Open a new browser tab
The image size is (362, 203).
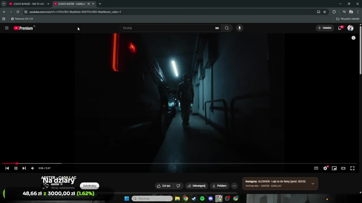(x=100, y=4)
